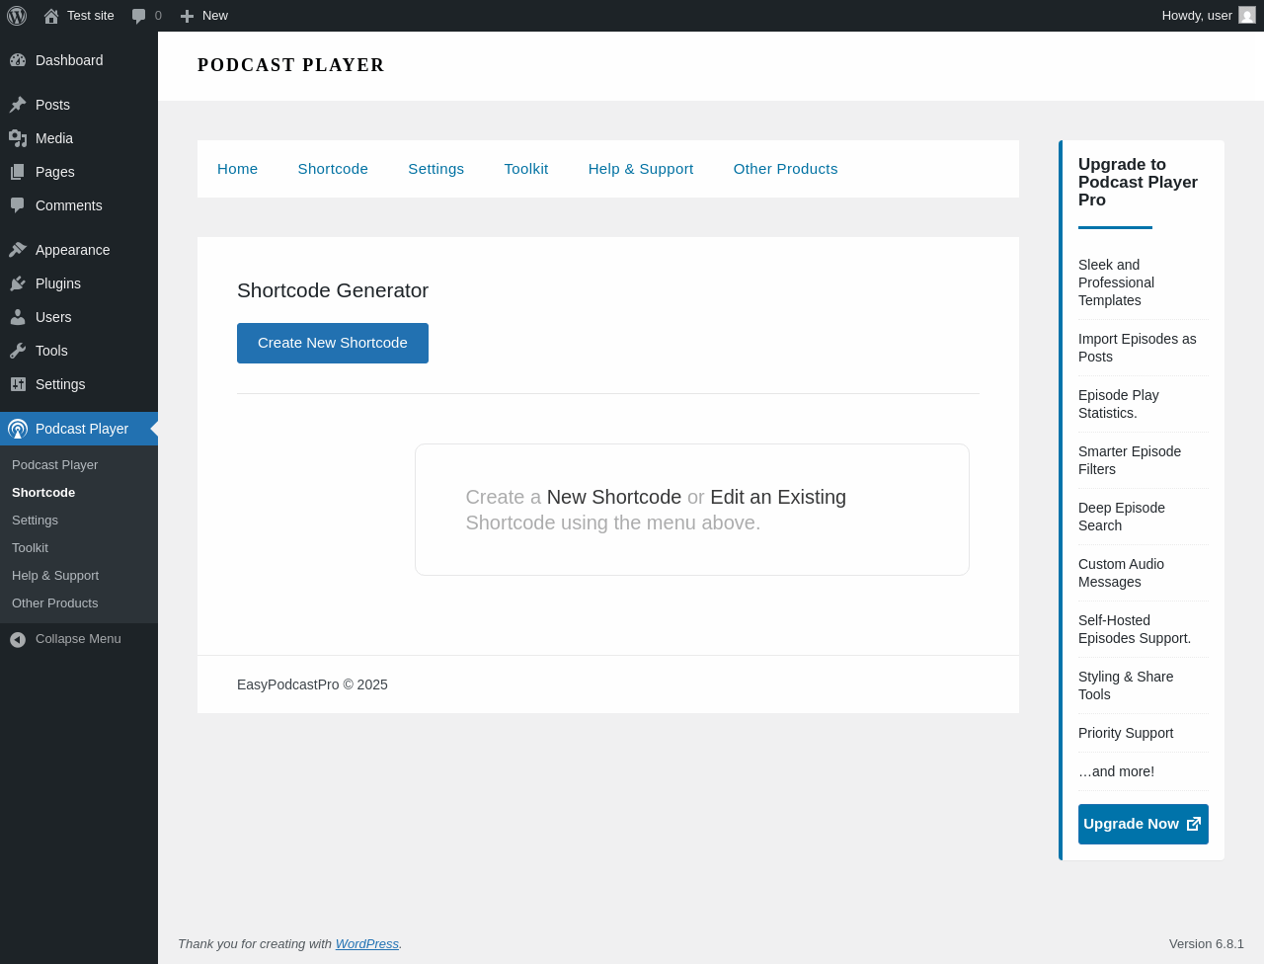Open the Tools menu item
The height and width of the screenshot is (964, 1264).
coord(79,351)
